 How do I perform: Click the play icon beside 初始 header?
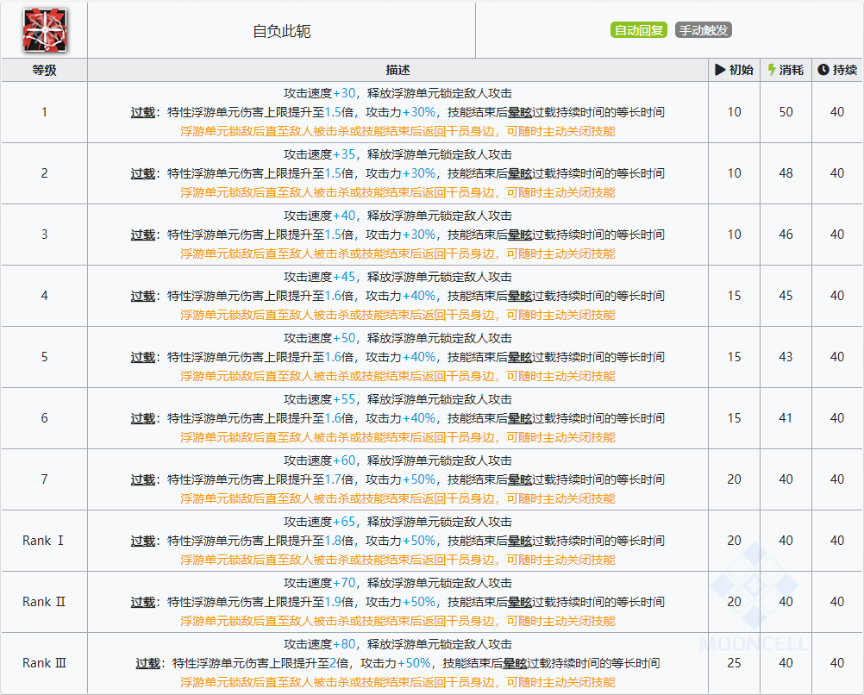tap(720, 70)
